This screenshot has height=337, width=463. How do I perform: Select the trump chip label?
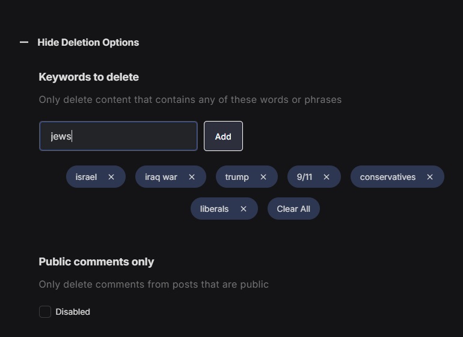pos(237,177)
